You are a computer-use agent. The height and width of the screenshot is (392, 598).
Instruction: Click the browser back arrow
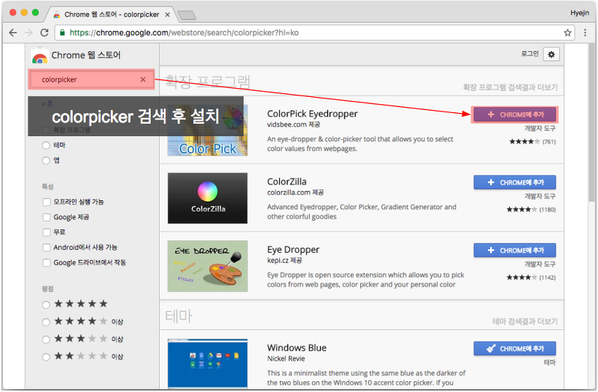pos(12,33)
